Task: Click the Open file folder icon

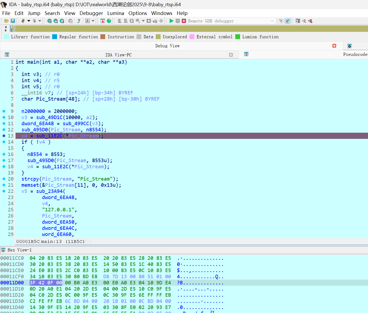Action: click(x=7, y=21)
